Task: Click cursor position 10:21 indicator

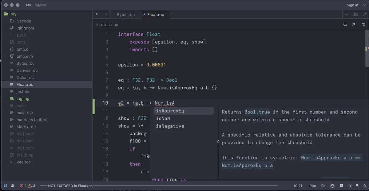Action: pyautogui.click(x=298, y=186)
